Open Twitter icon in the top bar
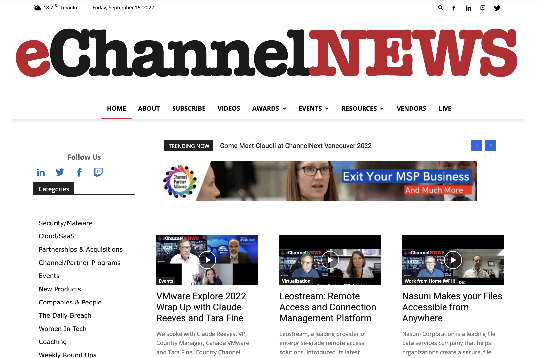Image resolution: width=540 pixels, height=358 pixels. (x=497, y=8)
